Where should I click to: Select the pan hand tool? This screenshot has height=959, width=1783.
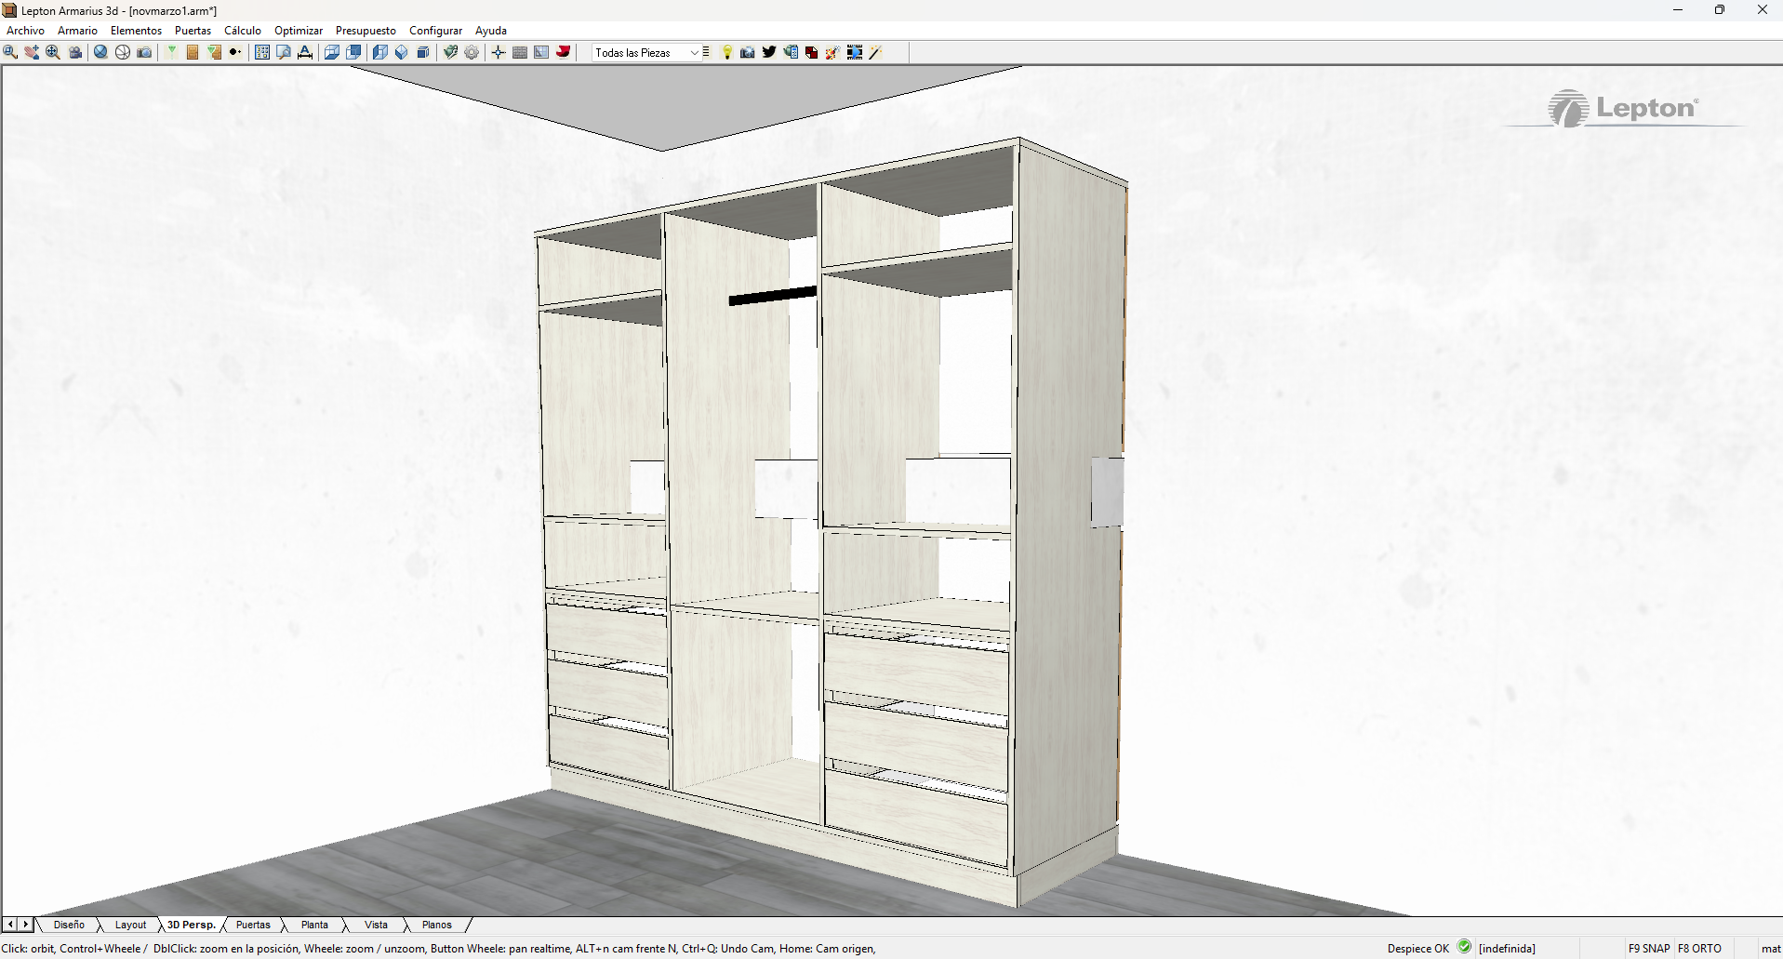click(x=32, y=52)
